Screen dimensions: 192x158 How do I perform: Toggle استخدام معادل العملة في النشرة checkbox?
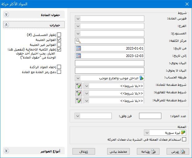click(x=184, y=139)
